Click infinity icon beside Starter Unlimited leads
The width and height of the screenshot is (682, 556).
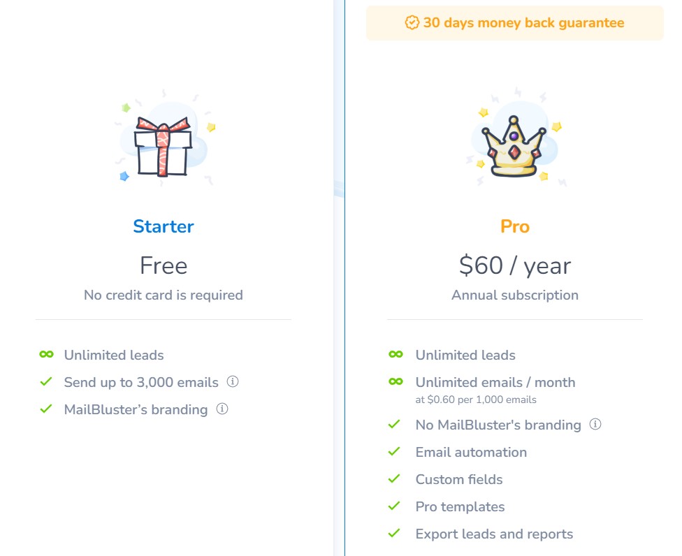click(x=47, y=354)
